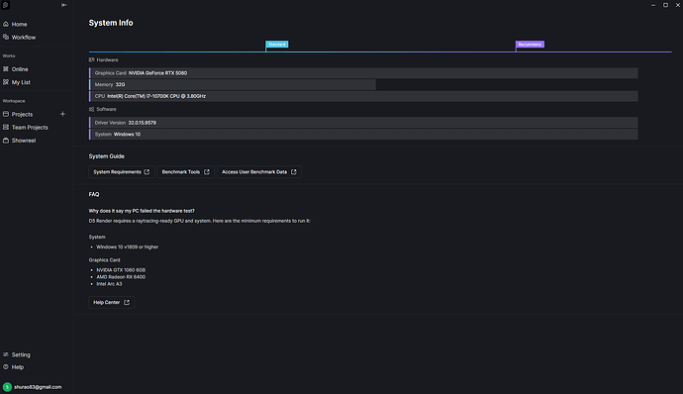Click the Projects icon in the sidebar
The width and height of the screenshot is (683, 394).
coord(6,114)
